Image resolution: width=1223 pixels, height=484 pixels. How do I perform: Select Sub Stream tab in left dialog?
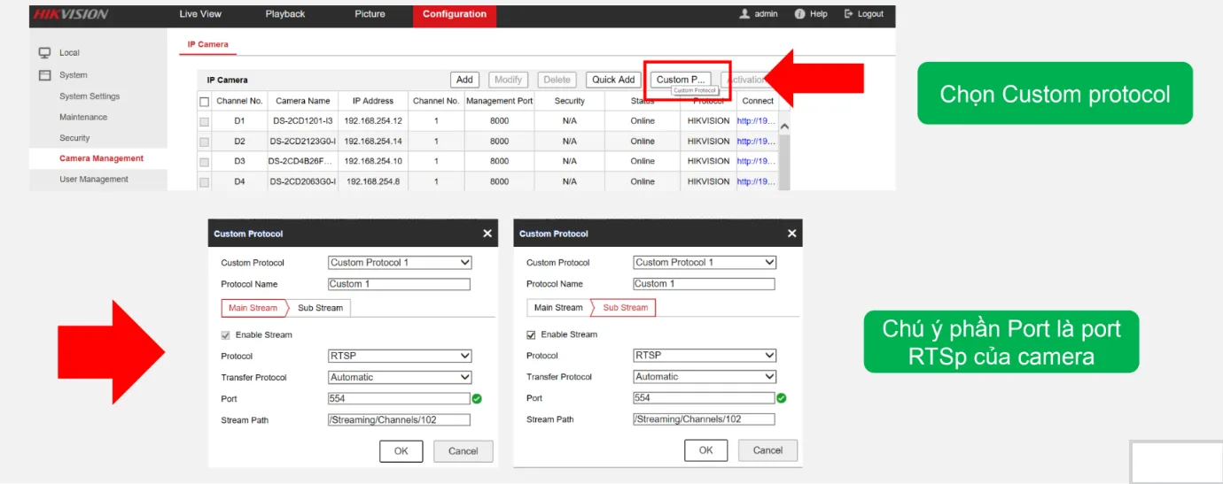click(320, 308)
